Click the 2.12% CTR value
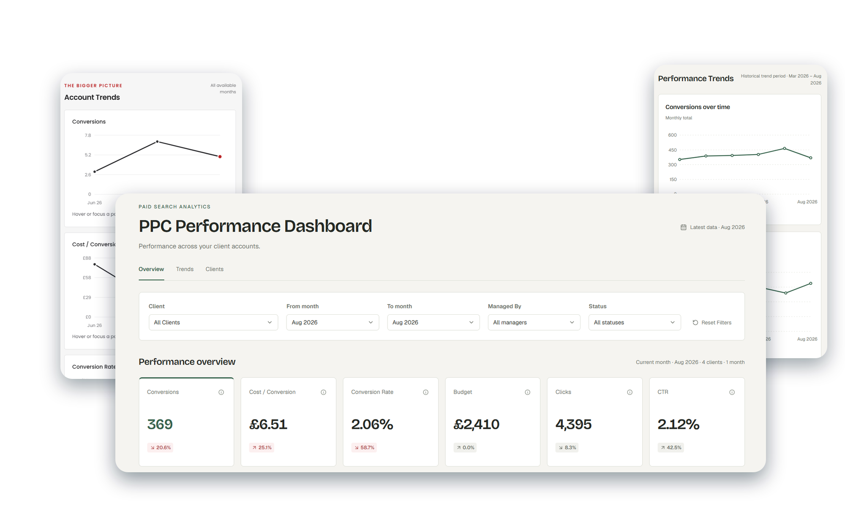845x528 pixels. point(679,424)
